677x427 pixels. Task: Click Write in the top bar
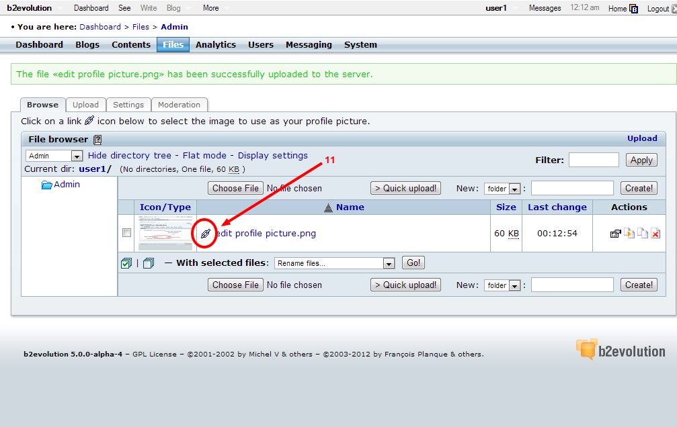coord(149,8)
